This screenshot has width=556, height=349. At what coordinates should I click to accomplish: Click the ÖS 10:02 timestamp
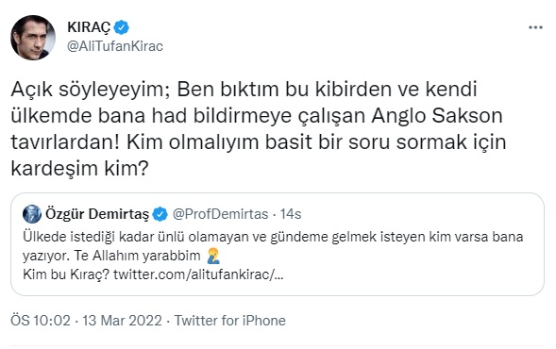[41, 321]
